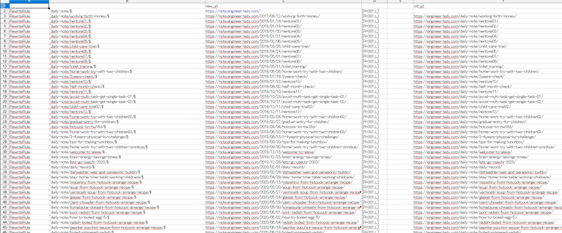The height and width of the screenshot is (233, 562).
Task: Select row header 25
Action: coord(4,126)
